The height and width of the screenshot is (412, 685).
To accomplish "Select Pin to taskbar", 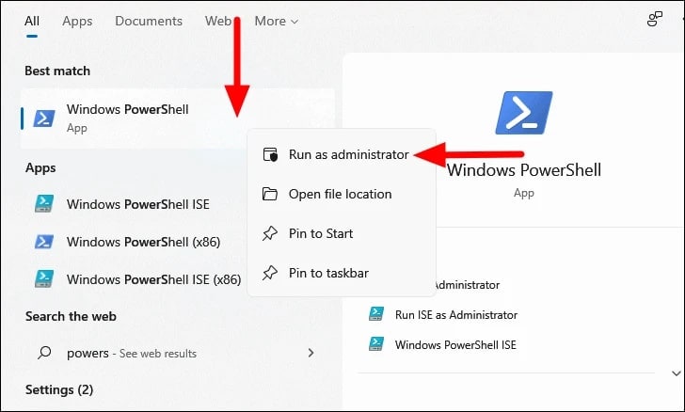I will click(341, 273).
